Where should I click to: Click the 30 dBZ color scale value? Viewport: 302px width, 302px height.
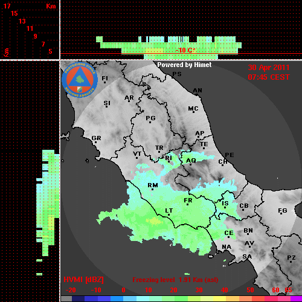[x=199, y=290]
